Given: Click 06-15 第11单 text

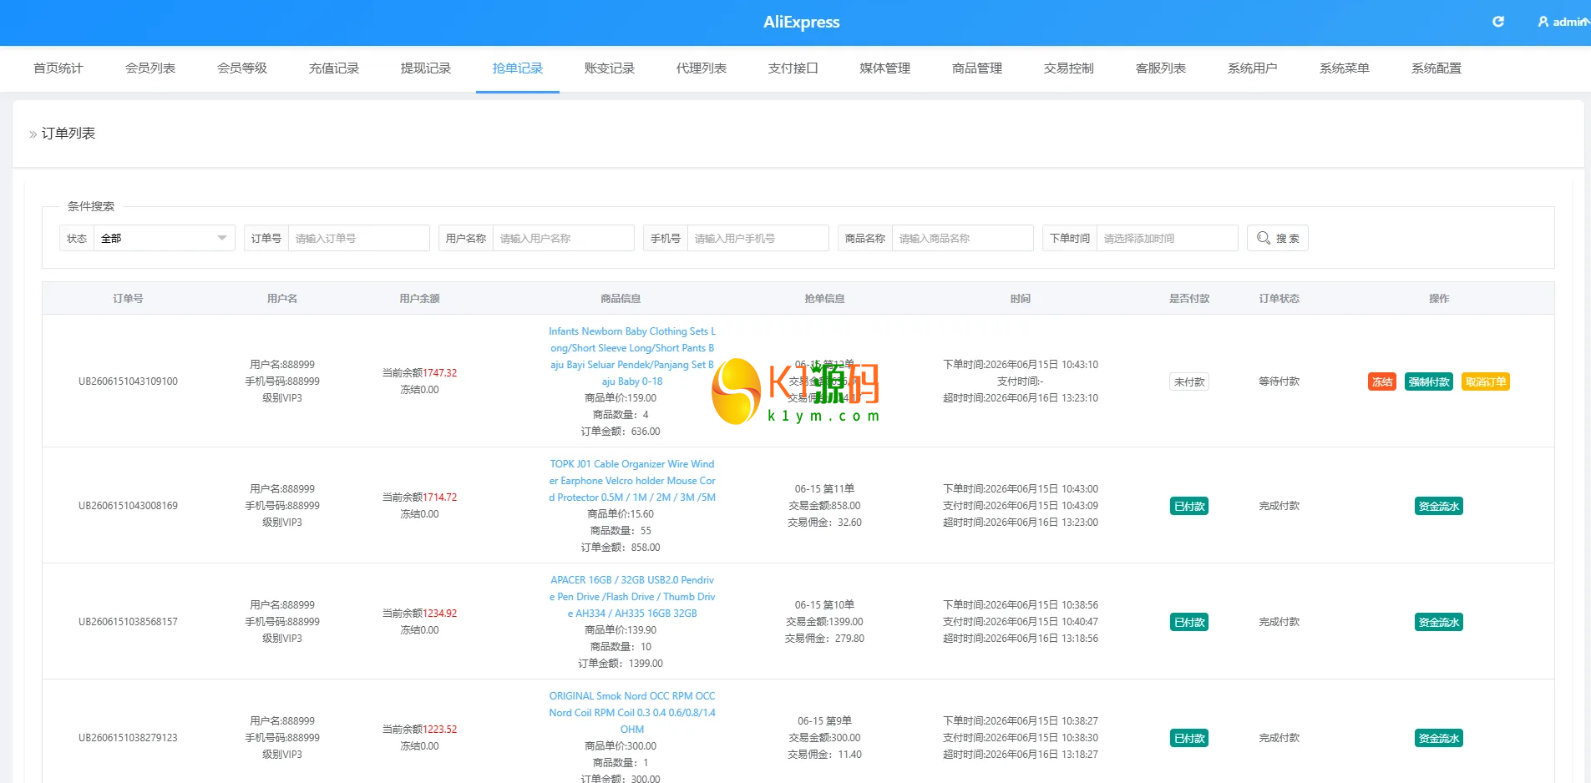Looking at the screenshot, I should tap(824, 489).
